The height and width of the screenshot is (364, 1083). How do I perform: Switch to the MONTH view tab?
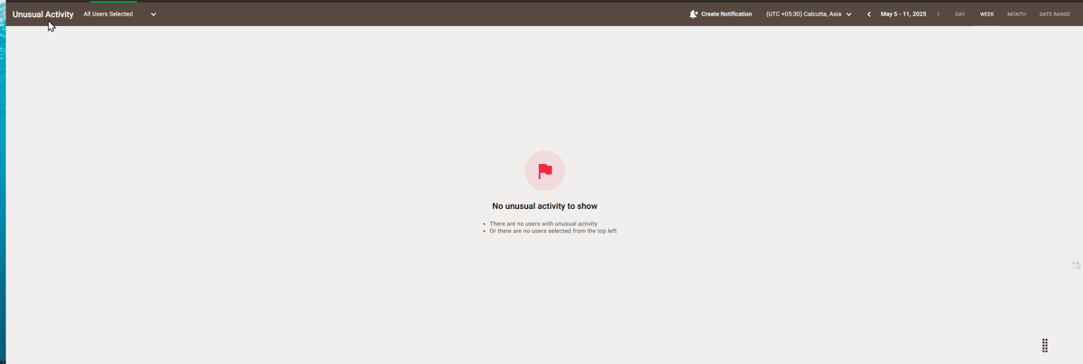click(x=1016, y=14)
